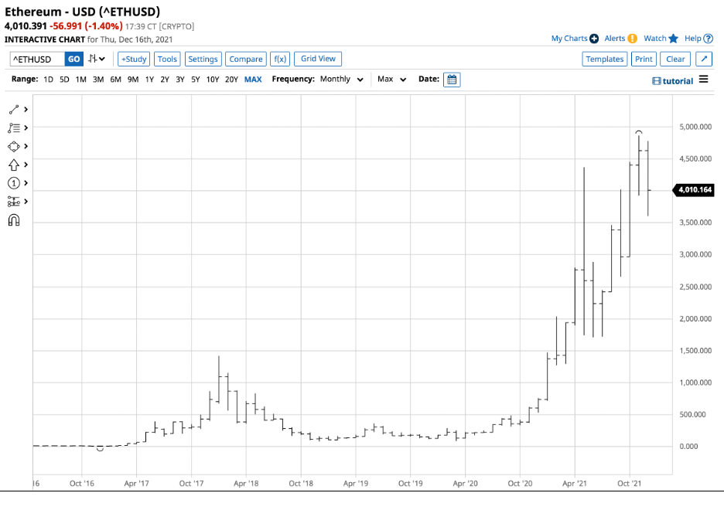Set range to 6M
724x510 pixels.
point(115,80)
